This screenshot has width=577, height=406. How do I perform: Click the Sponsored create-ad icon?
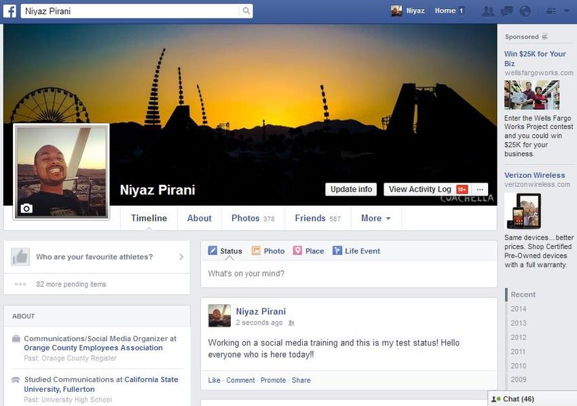[x=545, y=37]
